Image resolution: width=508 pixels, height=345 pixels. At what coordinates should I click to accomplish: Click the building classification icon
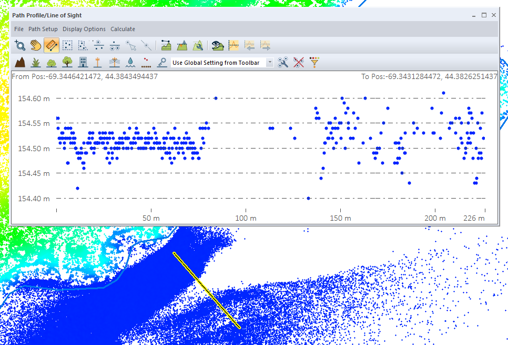pos(83,63)
